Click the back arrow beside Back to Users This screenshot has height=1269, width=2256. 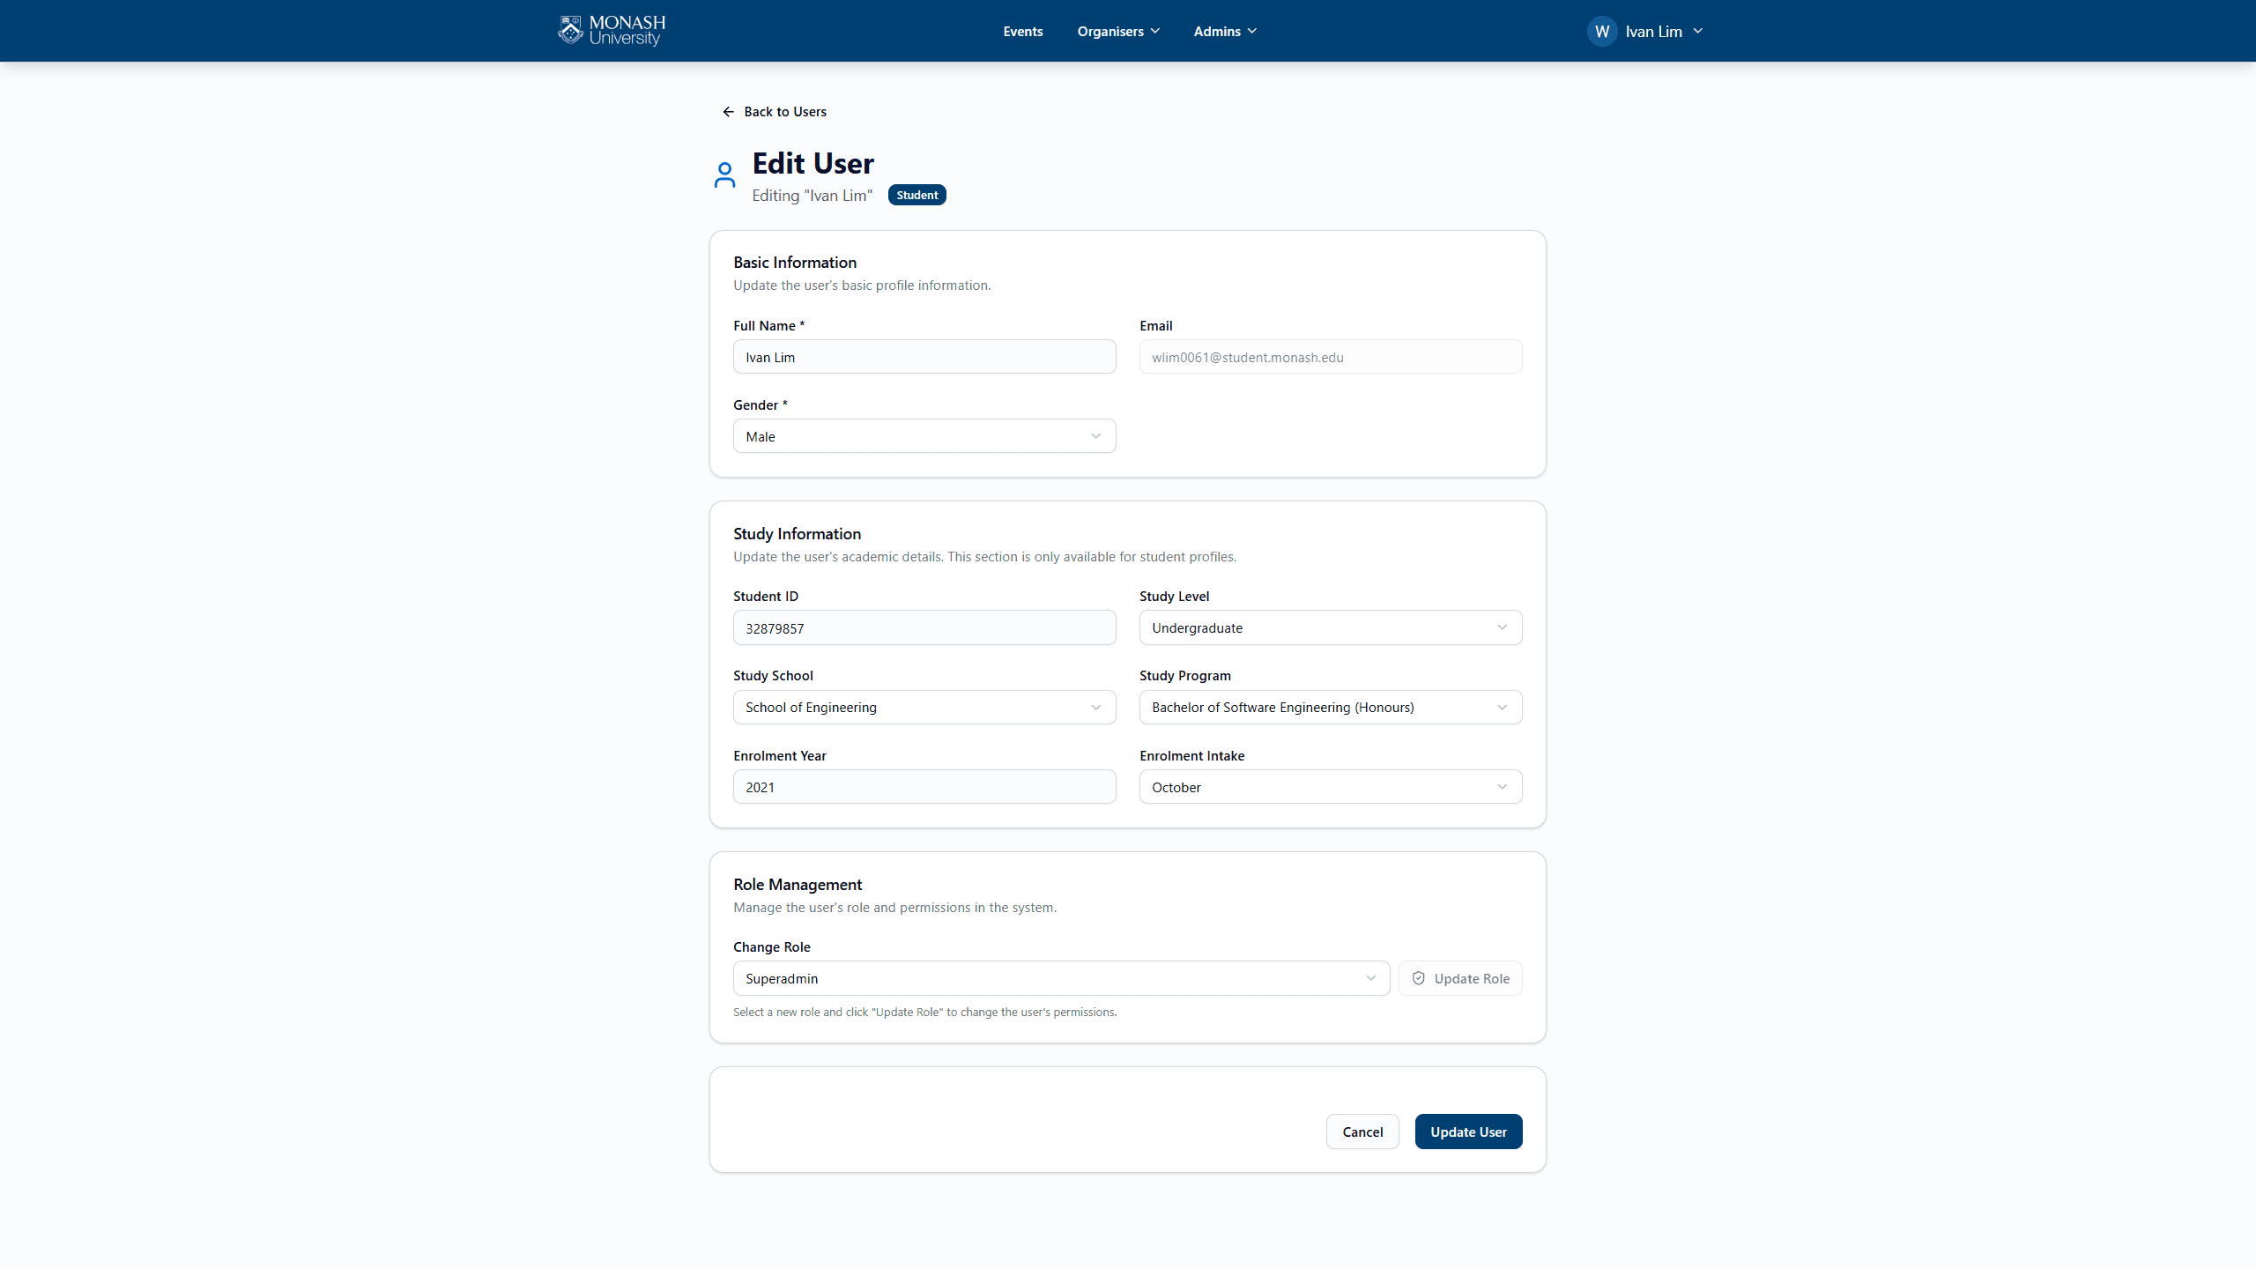tap(727, 111)
